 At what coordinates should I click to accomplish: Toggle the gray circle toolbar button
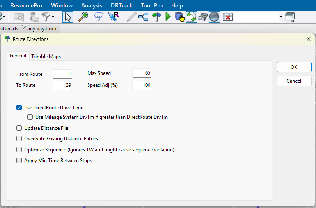[x=214, y=17]
